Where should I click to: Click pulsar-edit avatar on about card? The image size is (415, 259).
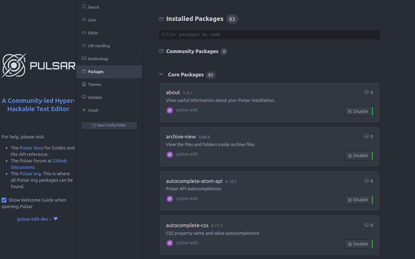(170, 110)
